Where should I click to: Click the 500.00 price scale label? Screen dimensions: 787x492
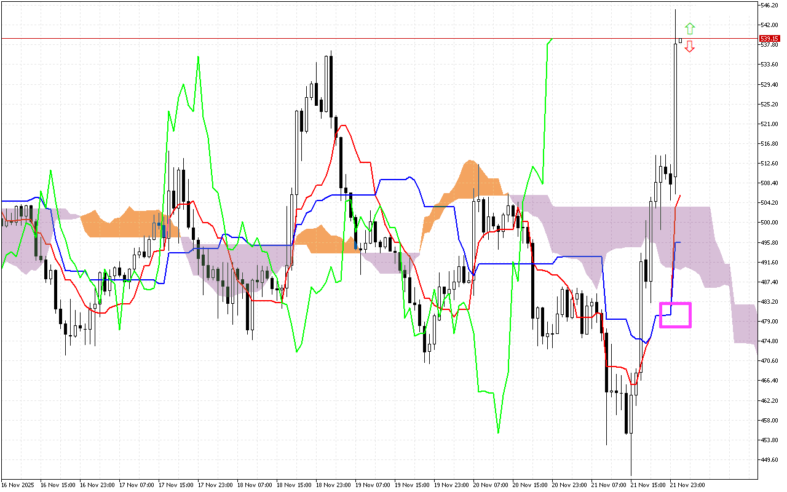pyautogui.click(x=770, y=223)
